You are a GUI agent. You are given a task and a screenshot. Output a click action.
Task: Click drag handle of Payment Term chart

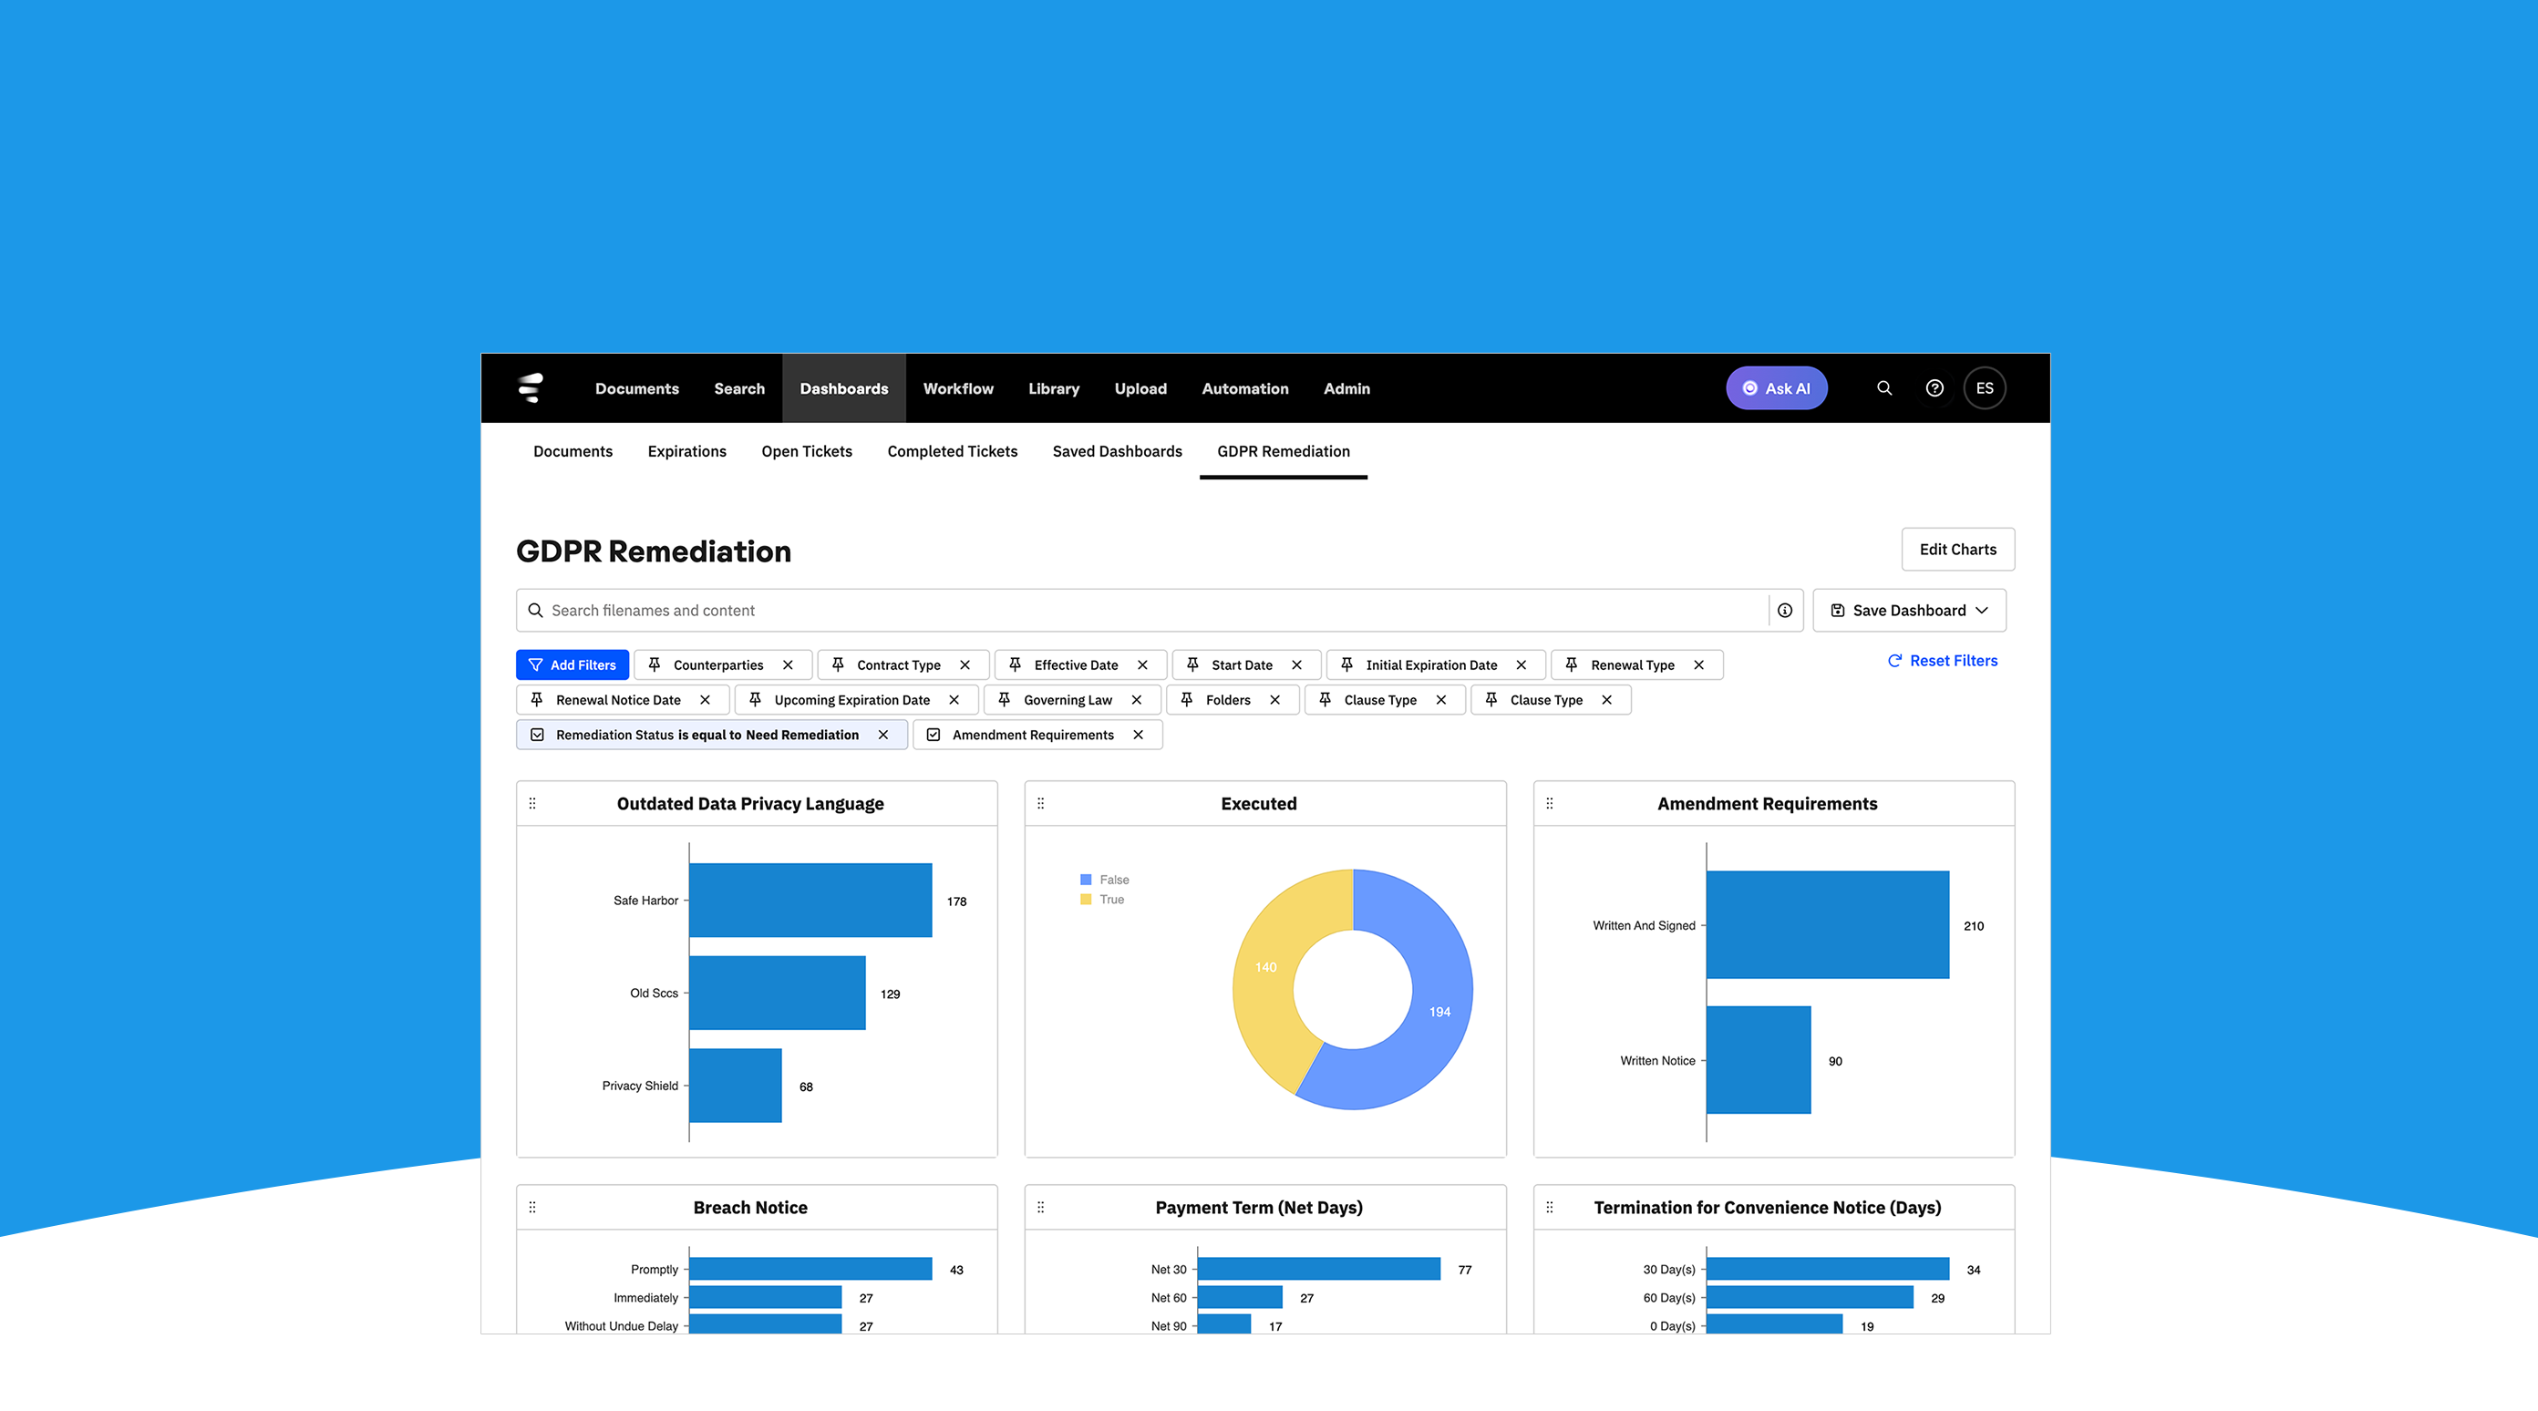pos(1040,1207)
